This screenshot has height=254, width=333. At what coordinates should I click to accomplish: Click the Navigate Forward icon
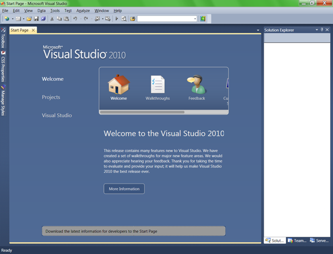click(x=108, y=19)
